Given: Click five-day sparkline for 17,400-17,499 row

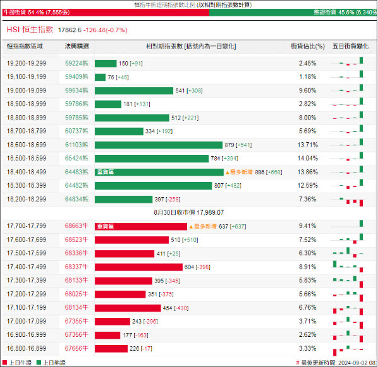Looking at the screenshot, I should pyautogui.click(x=347, y=266).
